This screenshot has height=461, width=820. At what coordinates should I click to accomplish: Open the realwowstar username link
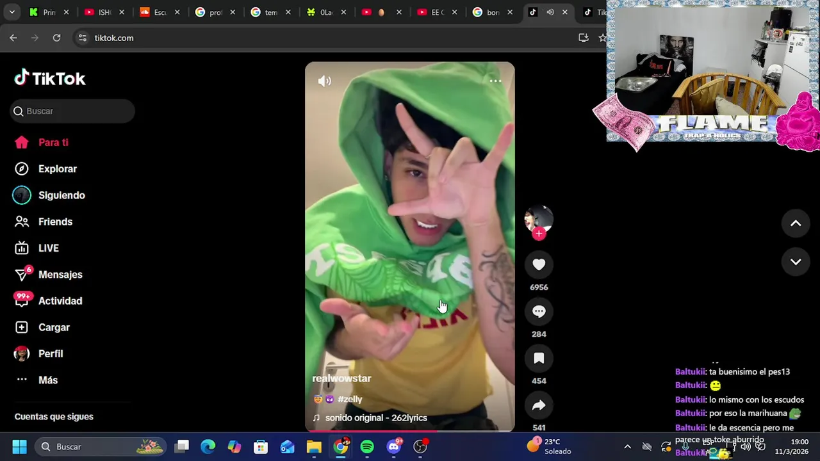point(341,378)
